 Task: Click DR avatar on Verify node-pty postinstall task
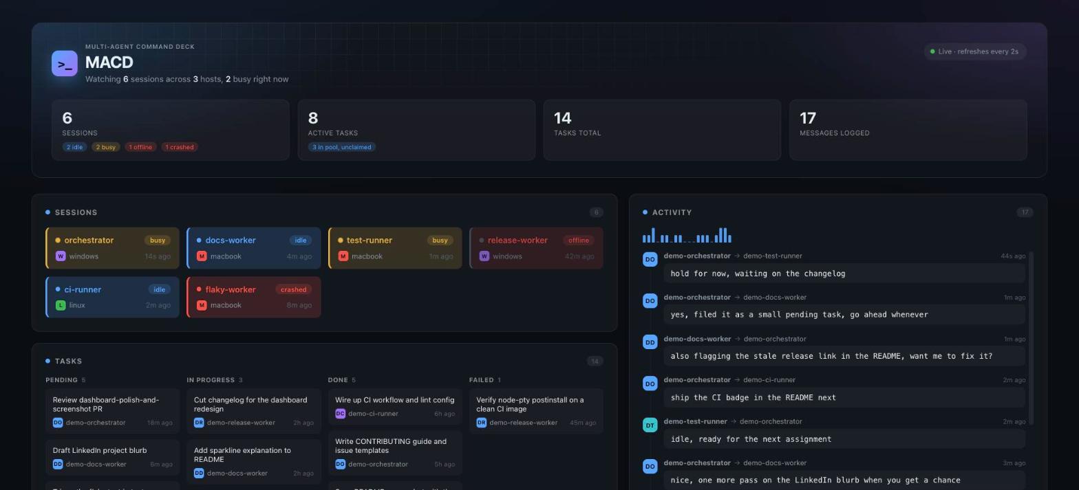coord(481,423)
